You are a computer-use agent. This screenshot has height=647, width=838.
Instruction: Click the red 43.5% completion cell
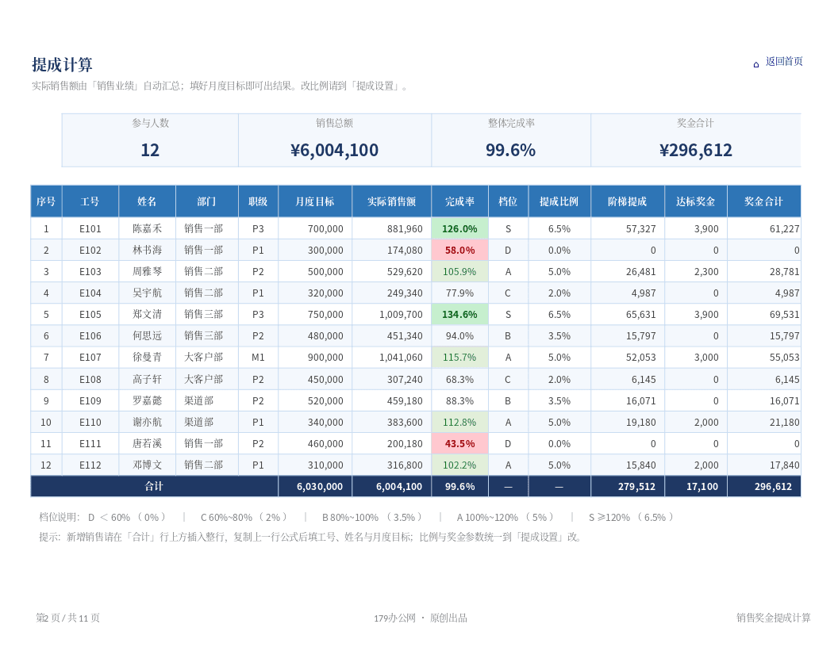[x=459, y=443]
